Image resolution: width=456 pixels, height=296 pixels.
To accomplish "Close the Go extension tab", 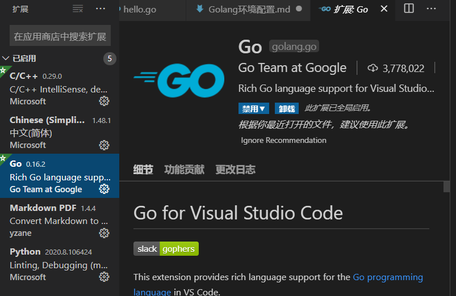I will click(x=384, y=9).
